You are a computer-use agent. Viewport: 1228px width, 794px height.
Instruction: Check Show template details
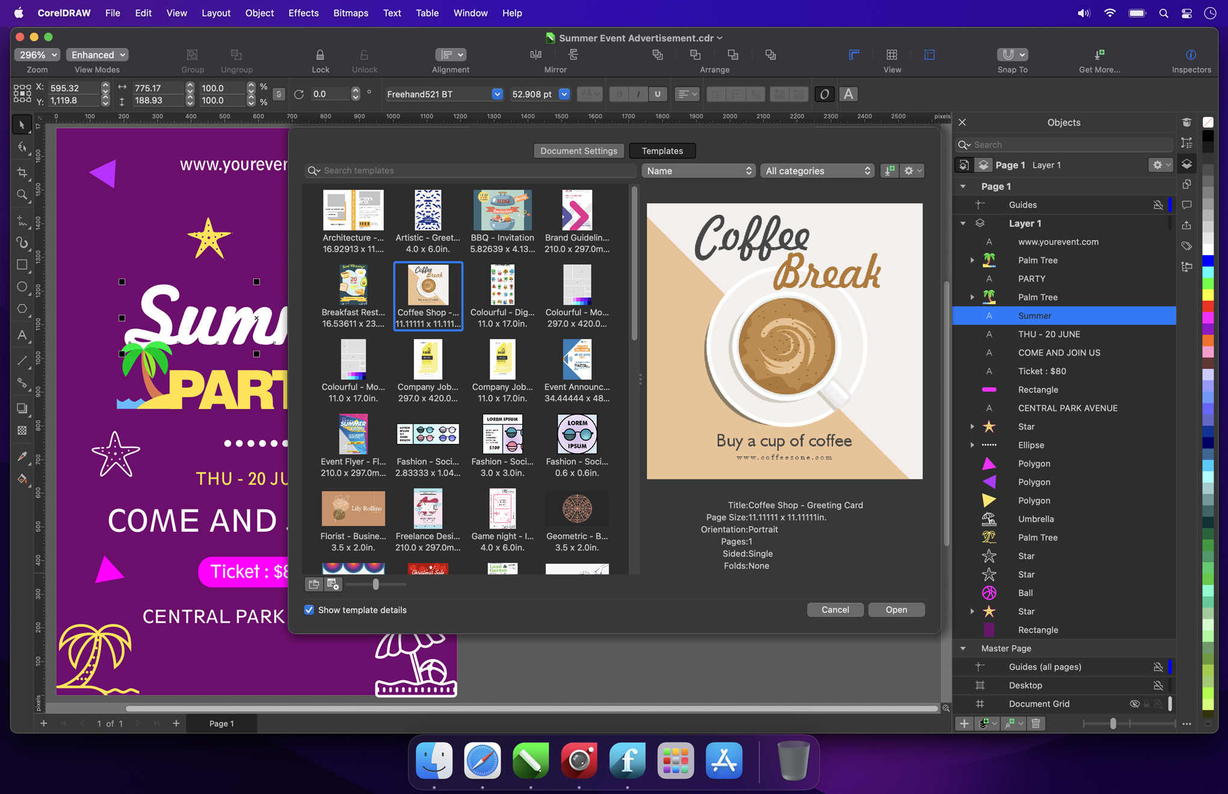(x=309, y=609)
